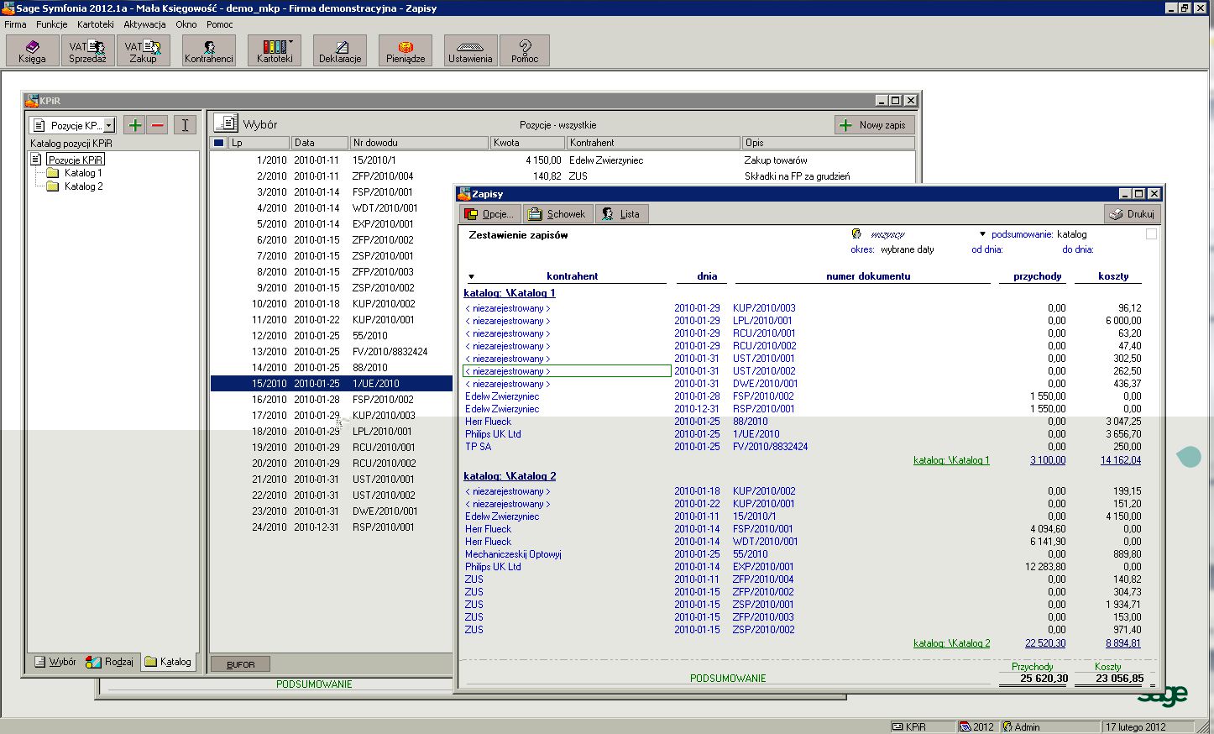The height and width of the screenshot is (734, 1214).
Task: Click Kwota column header
Action: pyautogui.click(x=526, y=143)
